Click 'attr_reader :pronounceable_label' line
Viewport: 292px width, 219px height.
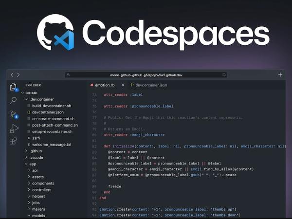pyautogui.click(x=138, y=106)
